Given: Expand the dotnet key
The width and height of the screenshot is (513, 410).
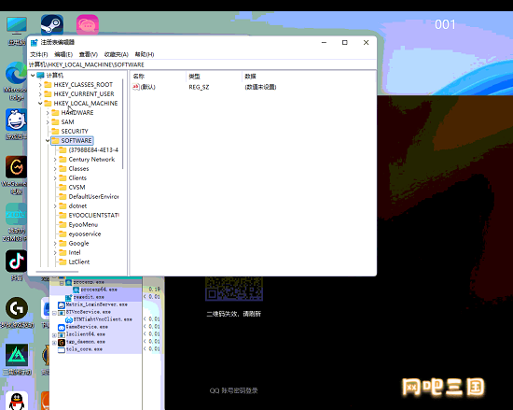Looking at the screenshot, I should pyautogui.click(x=55, y=206).
